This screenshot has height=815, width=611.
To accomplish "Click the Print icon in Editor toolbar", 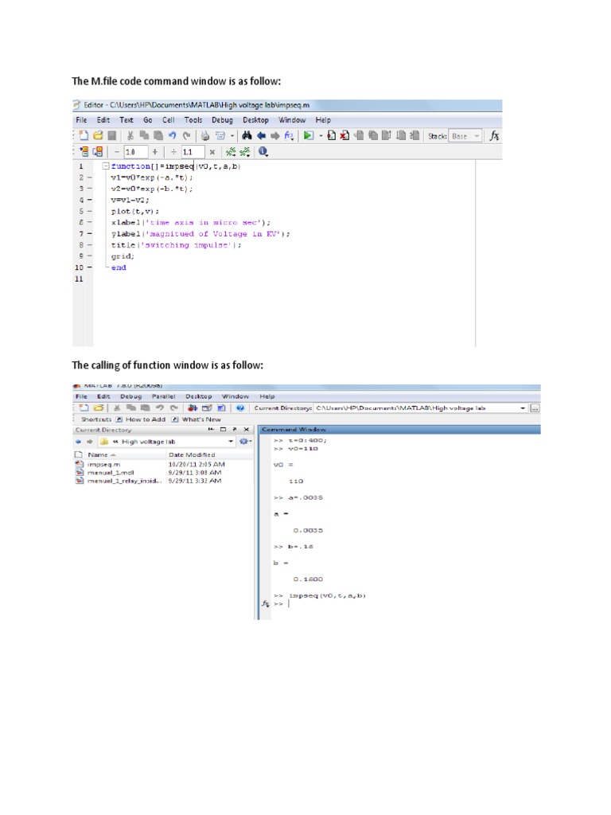I will click(205, 136).
